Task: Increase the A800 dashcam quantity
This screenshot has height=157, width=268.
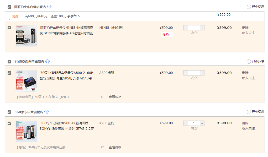Action: 202,73
